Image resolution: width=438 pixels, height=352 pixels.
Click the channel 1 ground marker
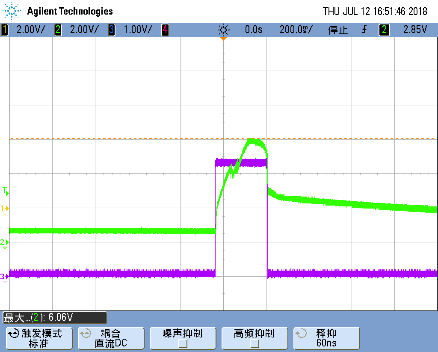(x=5, y=209)
